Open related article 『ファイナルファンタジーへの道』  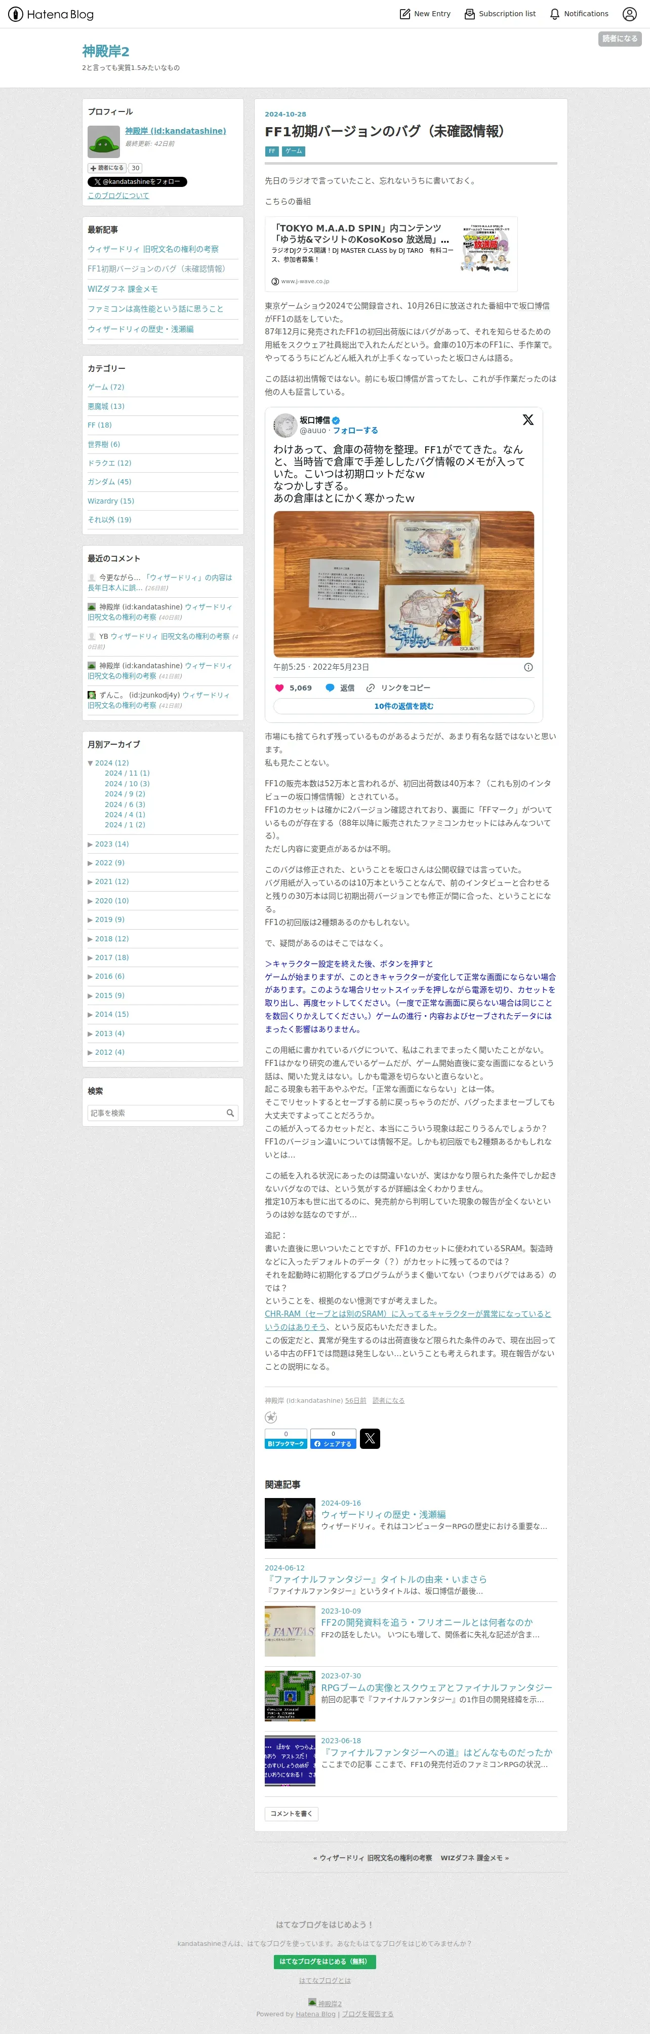[437, 1752]
